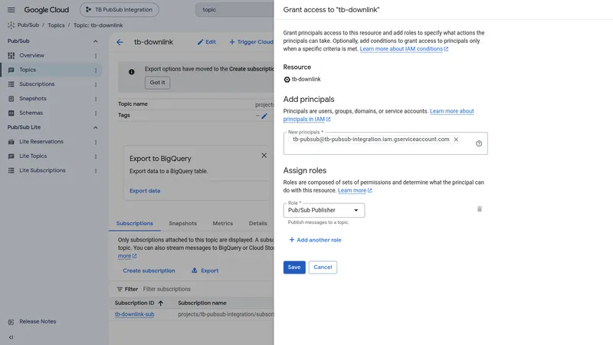Image resolution: width=613 pixels, height=345 pixels.
Task: Click the Topics breadcrumb link
Action: tap(56, 25)
